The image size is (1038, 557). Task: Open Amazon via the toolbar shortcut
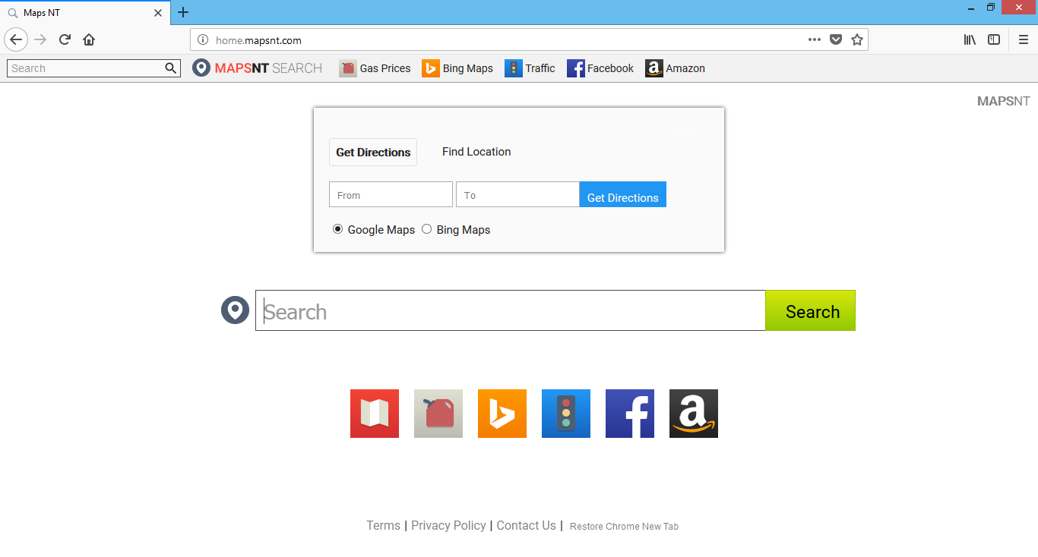[x=676, y=68]
